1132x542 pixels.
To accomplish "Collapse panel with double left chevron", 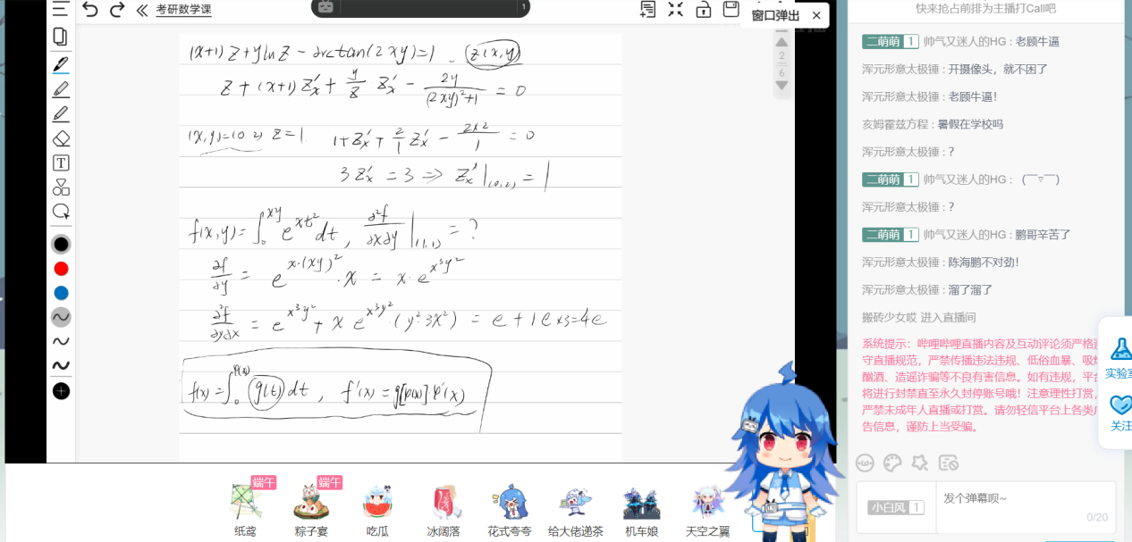I will tap(141, 10).
